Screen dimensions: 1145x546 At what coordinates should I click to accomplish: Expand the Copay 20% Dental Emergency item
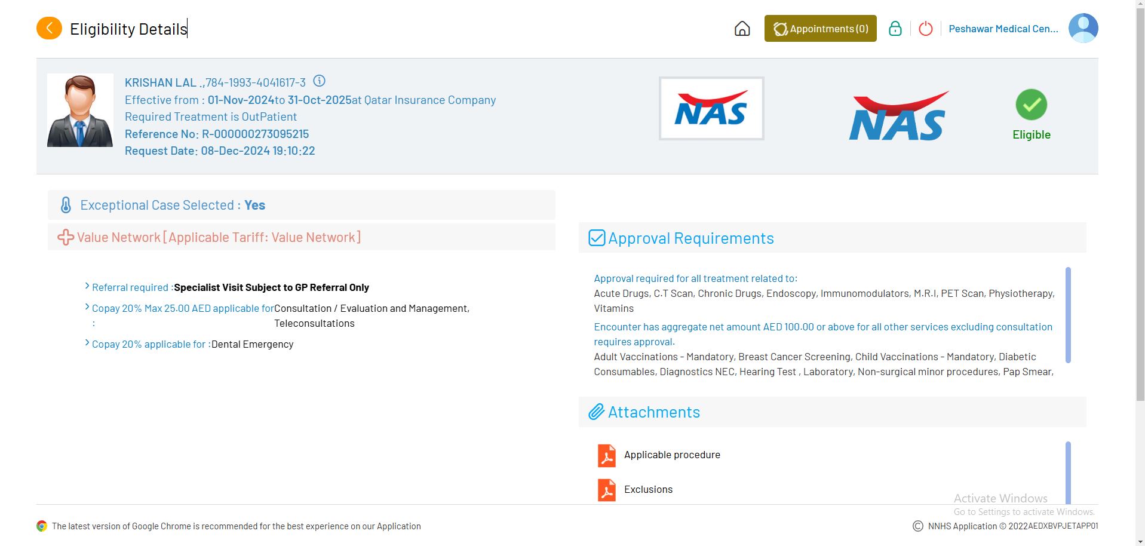(88, 343)
